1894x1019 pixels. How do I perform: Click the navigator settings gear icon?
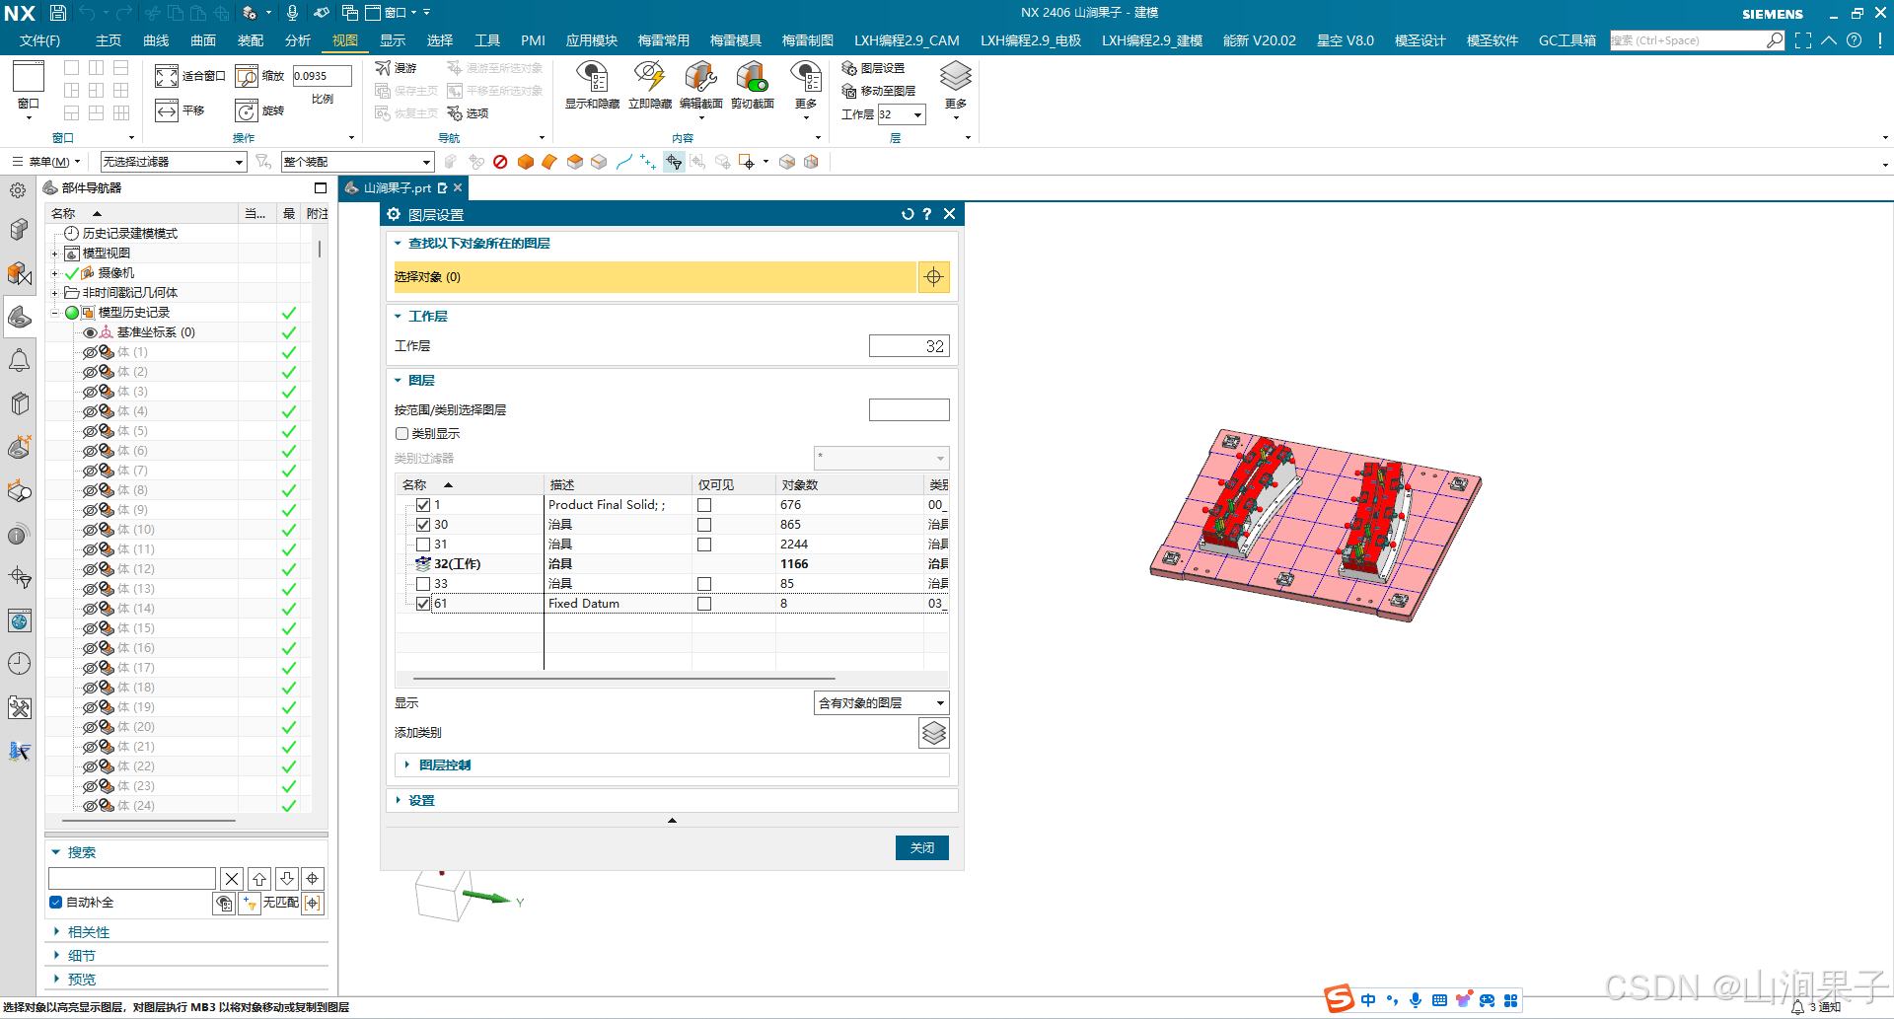pyautogui.click(x=18, y=190)
